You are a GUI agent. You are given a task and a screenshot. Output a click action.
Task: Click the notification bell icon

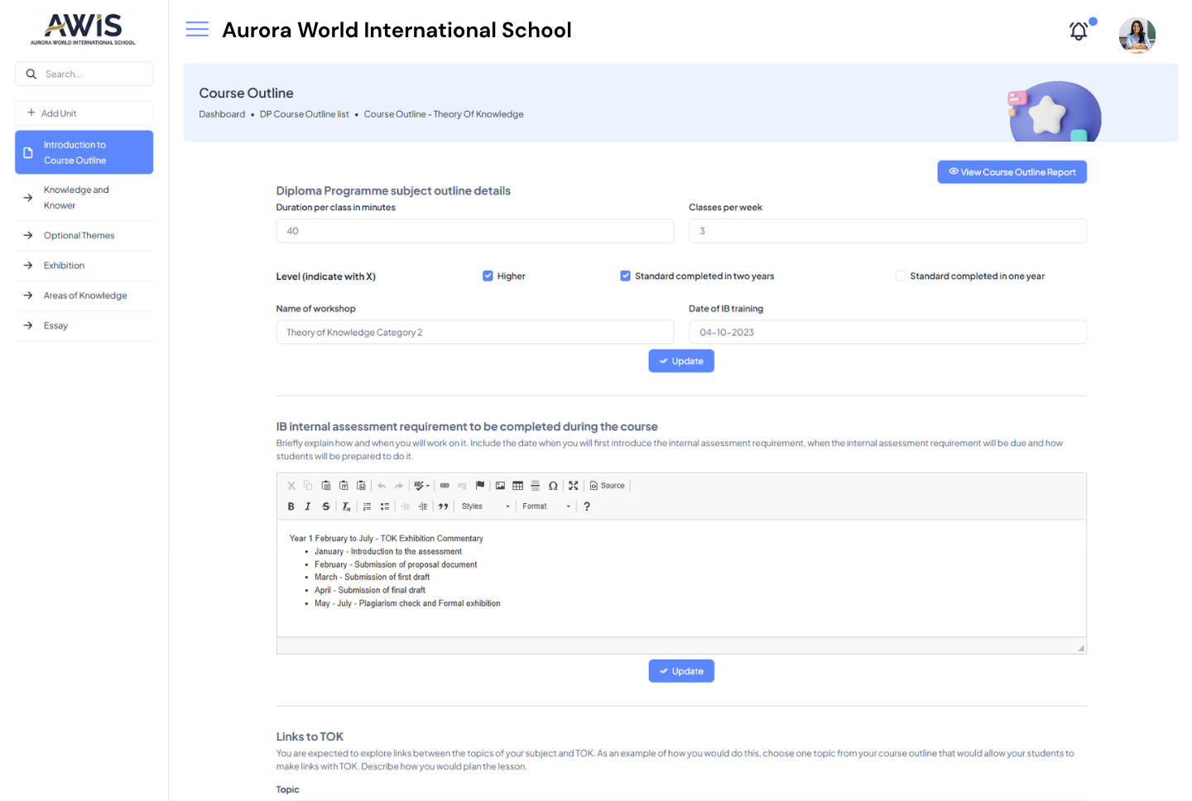click(x=1078, y=31)
